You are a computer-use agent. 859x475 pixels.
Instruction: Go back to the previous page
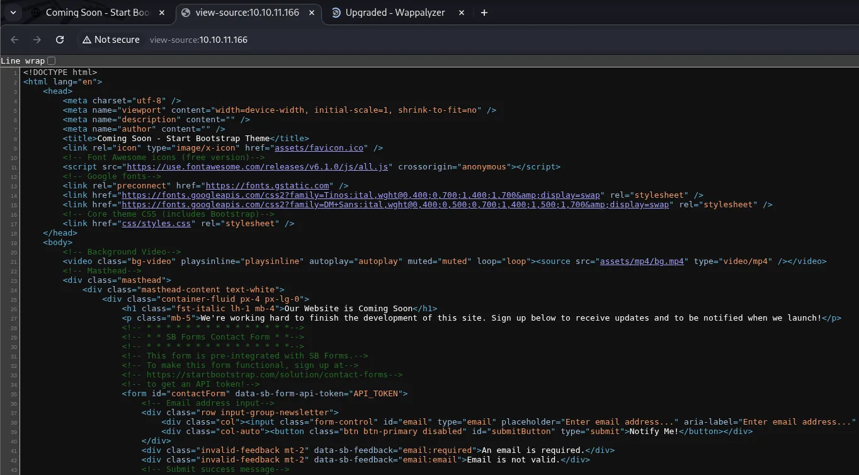[x=15, y=40]
